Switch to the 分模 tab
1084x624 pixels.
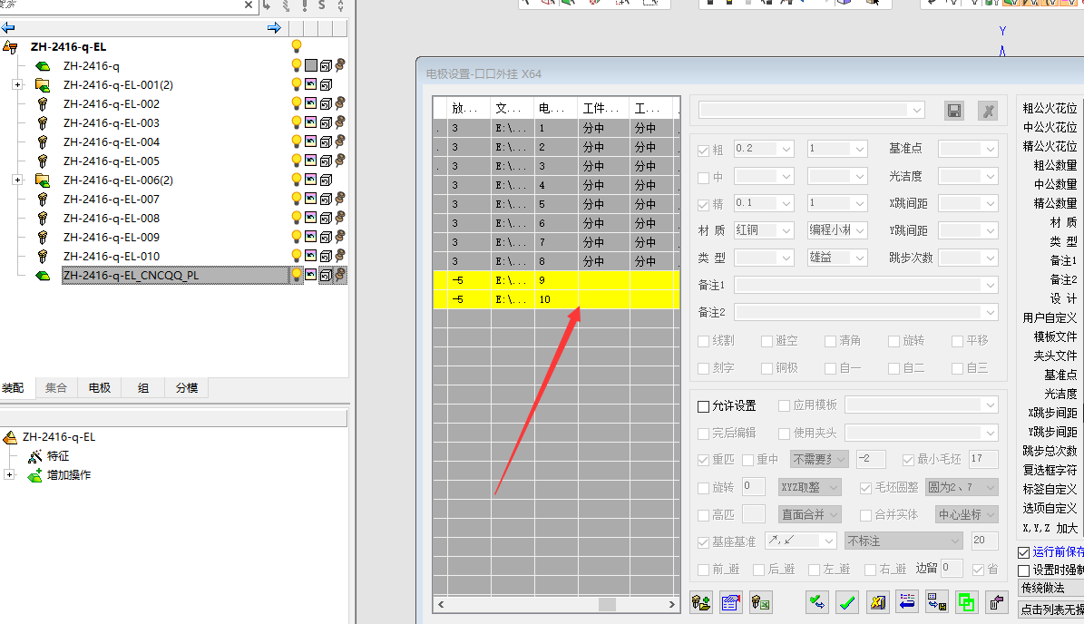click(187, 387)
